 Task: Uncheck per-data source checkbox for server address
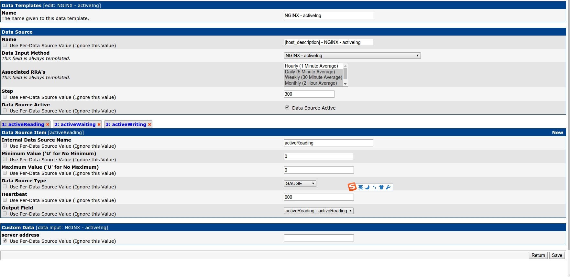(x=5, y=241)
